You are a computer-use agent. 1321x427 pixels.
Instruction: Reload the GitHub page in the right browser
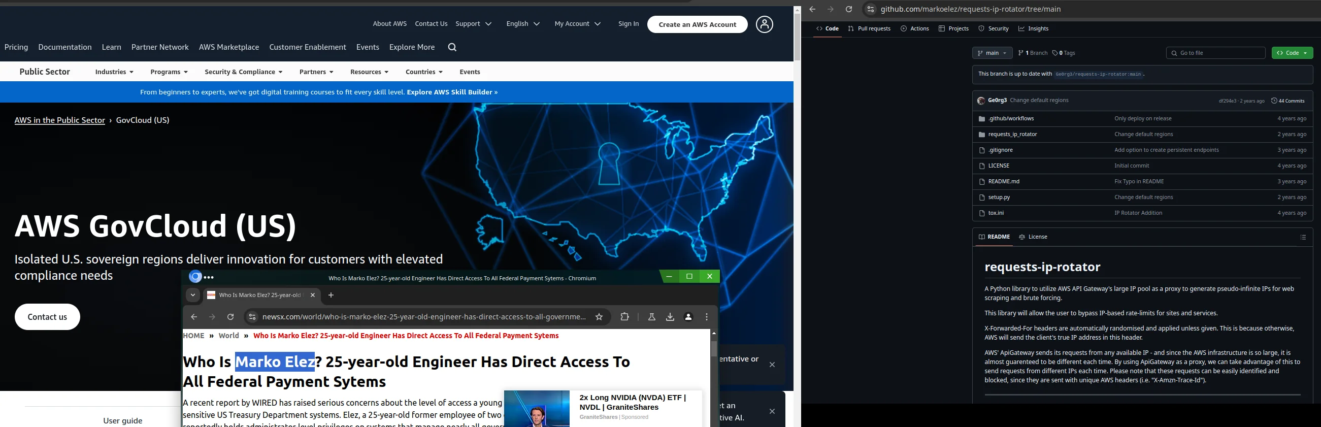849,9
